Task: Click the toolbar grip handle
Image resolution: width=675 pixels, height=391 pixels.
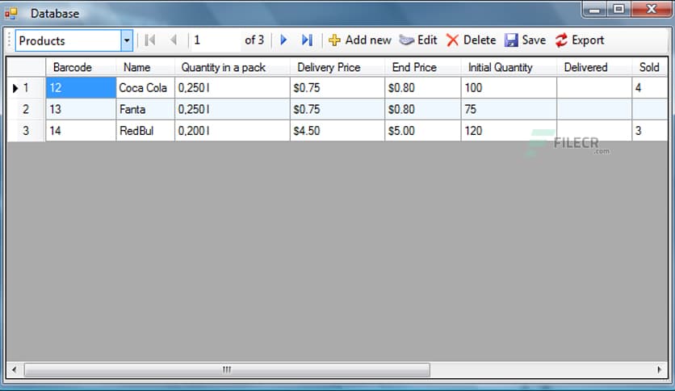Action: [x=10, y=40]
